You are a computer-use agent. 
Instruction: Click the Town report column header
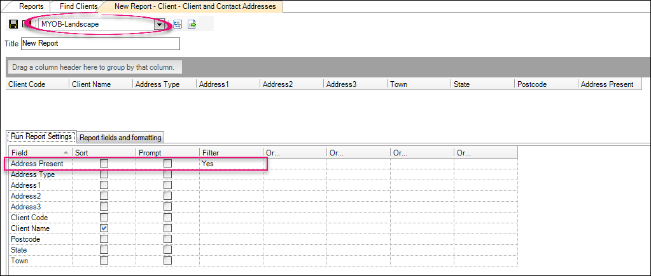point(419,84)
